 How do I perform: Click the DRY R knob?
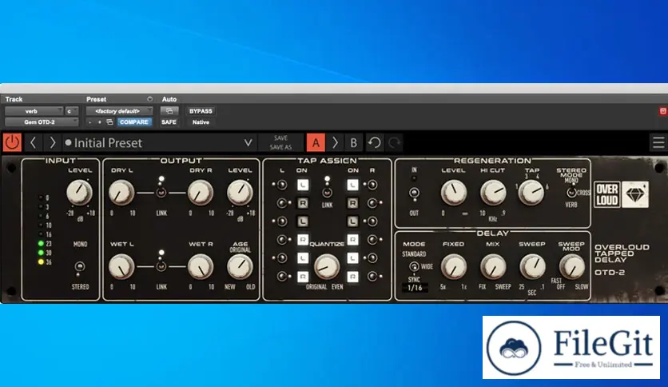(201, 192)
